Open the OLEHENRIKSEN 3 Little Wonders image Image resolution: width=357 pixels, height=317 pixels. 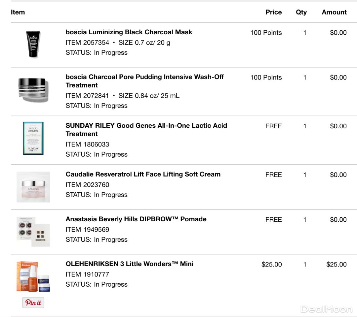tap(33, 276)
